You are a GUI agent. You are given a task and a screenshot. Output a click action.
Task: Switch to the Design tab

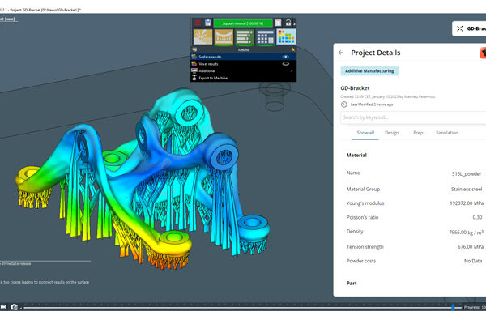click(392, 133)
